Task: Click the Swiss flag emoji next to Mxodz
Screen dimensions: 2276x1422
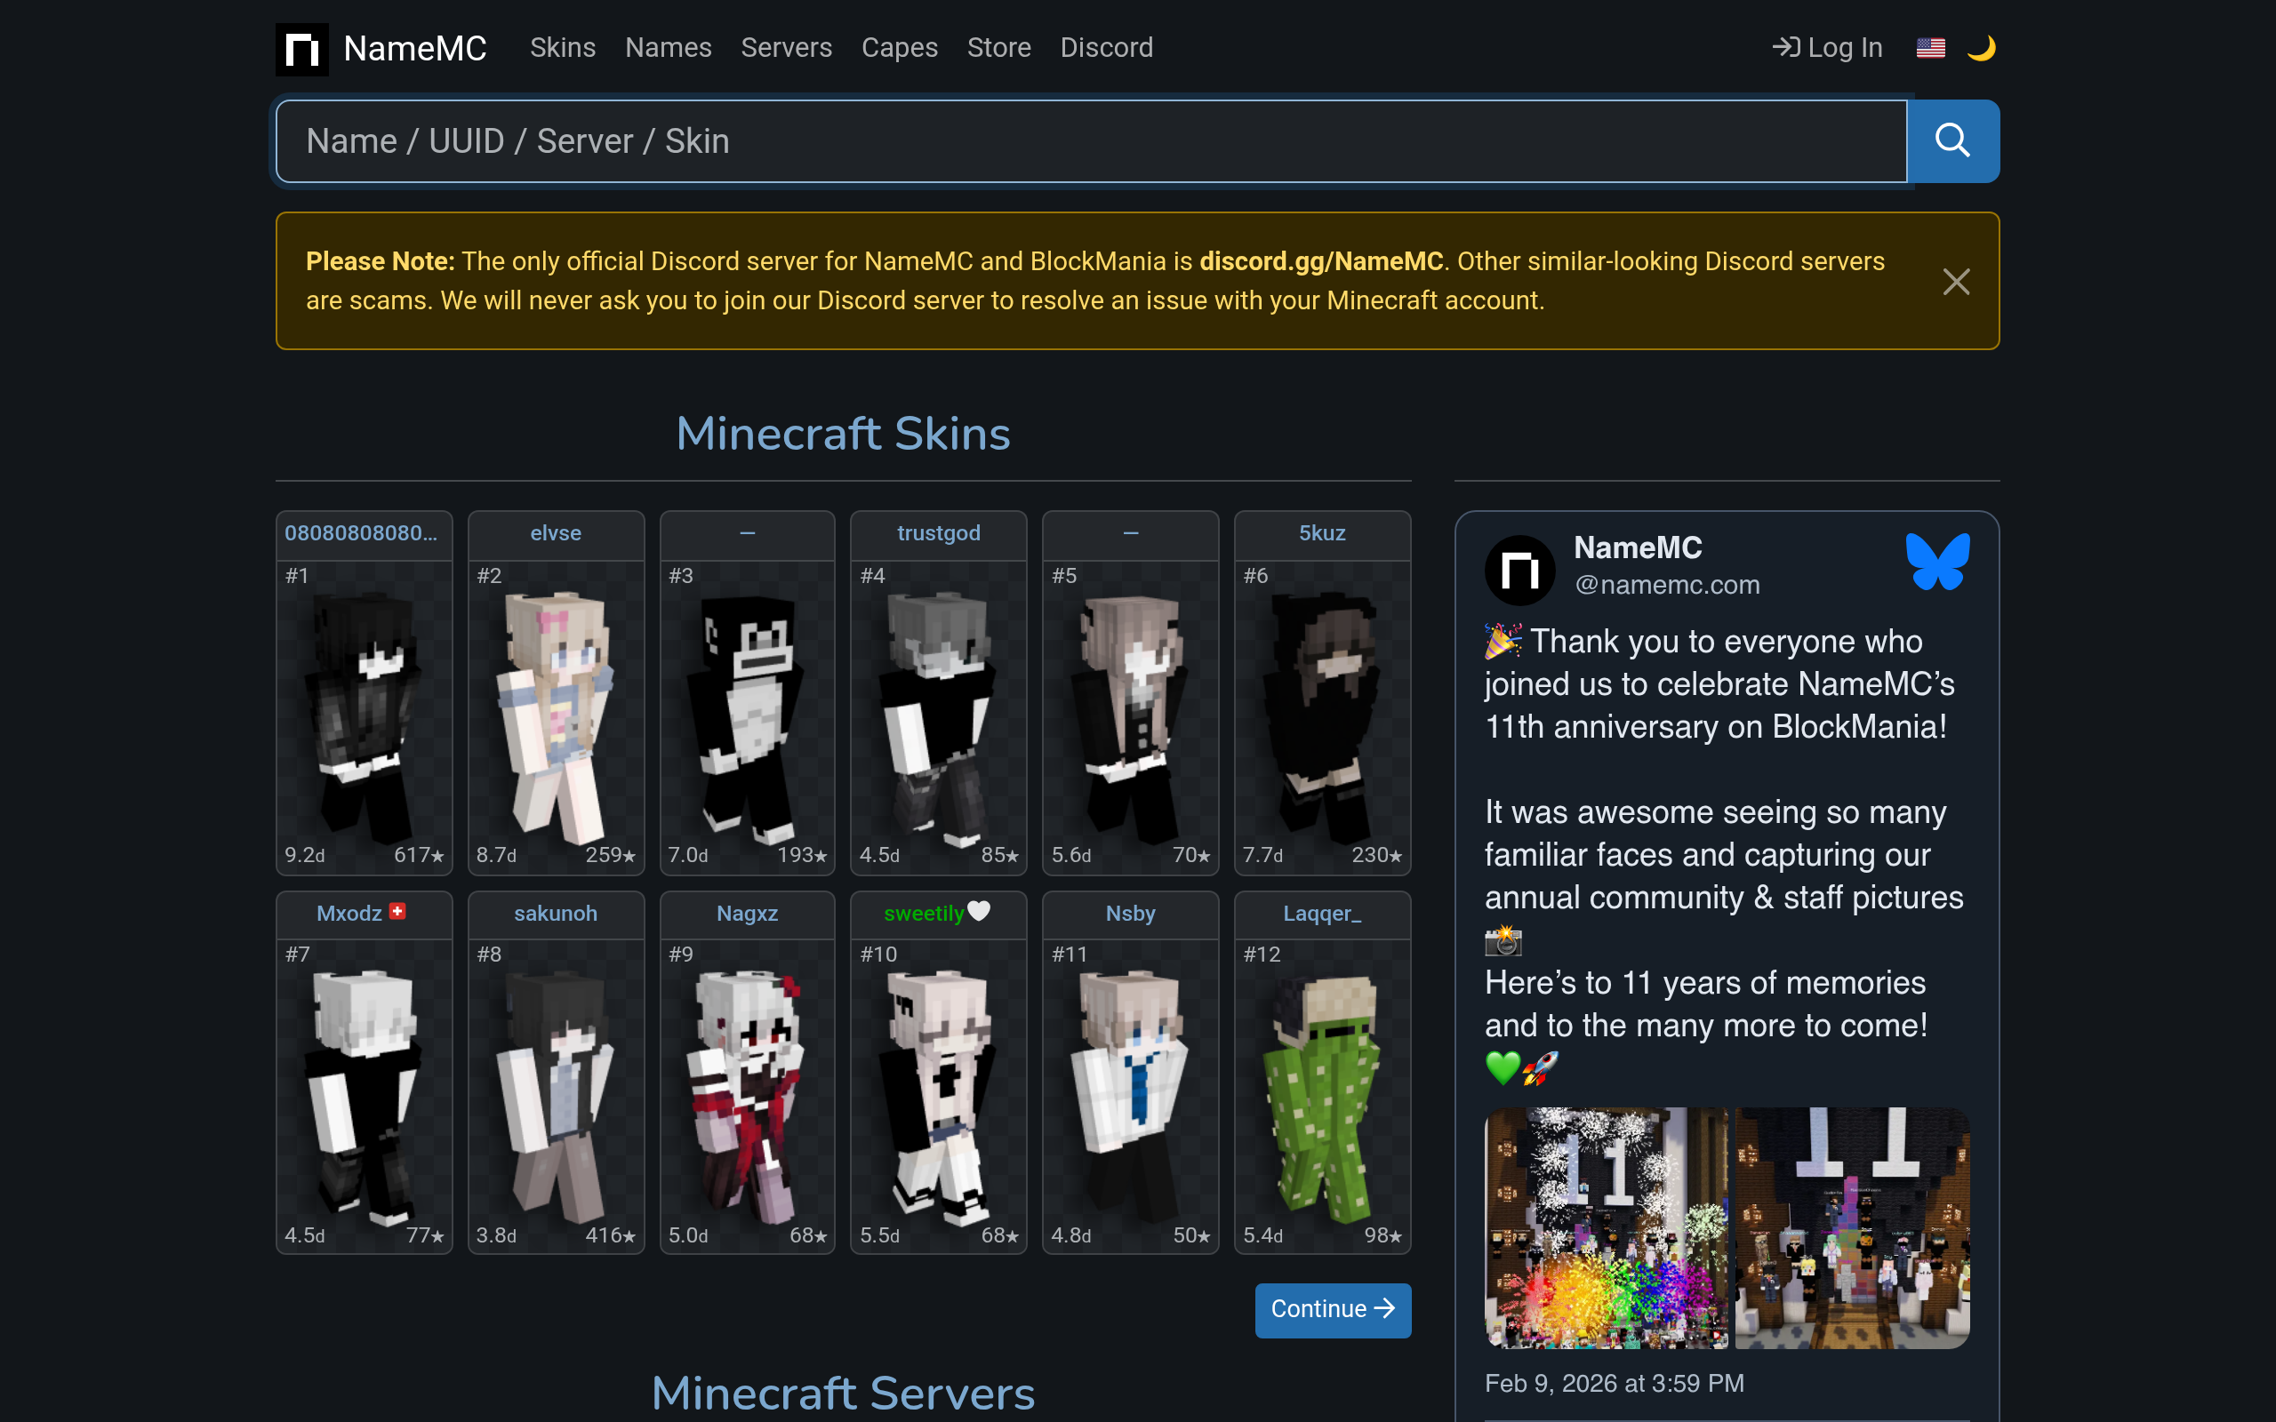Action: point(397,910)
